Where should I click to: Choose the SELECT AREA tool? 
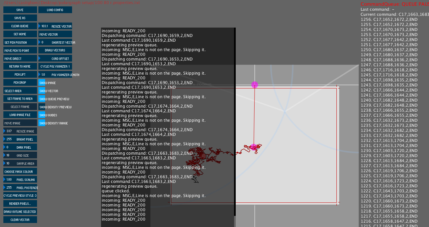(x=20, y=91)
